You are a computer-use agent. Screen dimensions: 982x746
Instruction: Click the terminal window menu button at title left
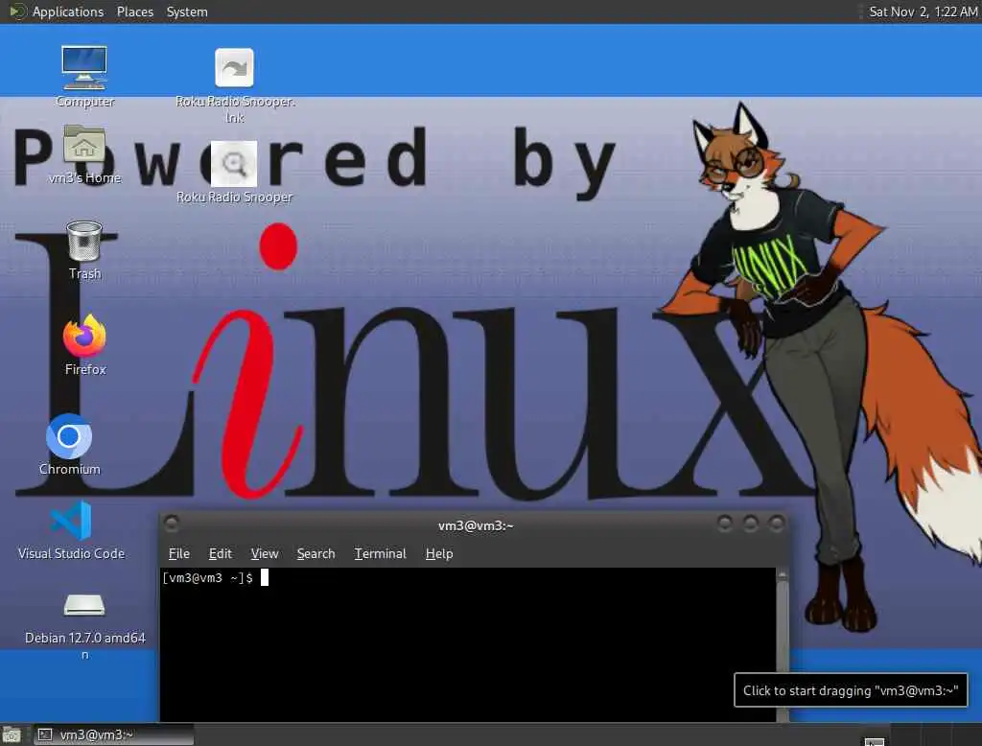172,523
